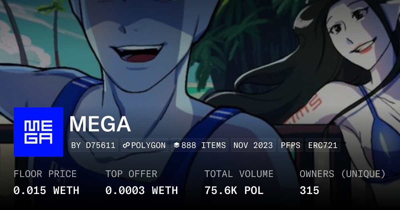Click the TOP OFFER label

[131, 174]
